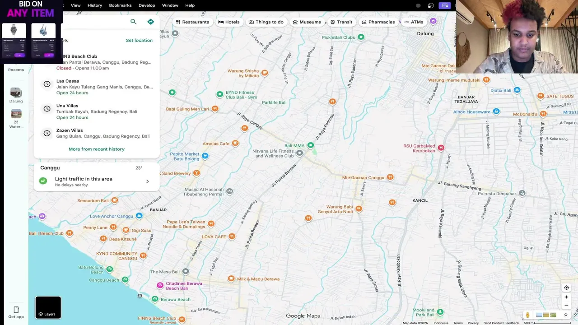Click the Mie Gacoan Canggu restaurant pin
Image resolution: width=578 pixels, height=325 pixels.
[391, 177]
